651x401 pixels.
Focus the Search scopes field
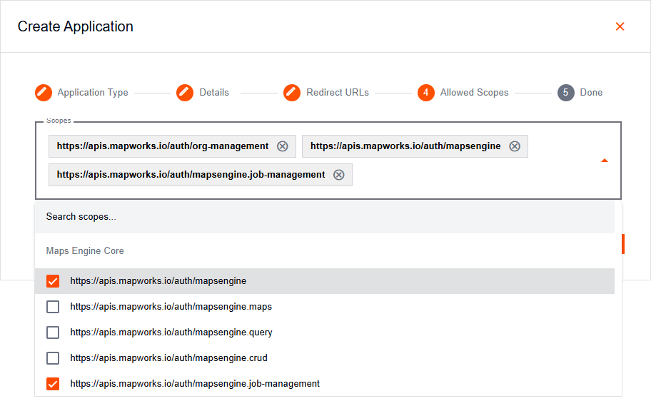[325, 217]
